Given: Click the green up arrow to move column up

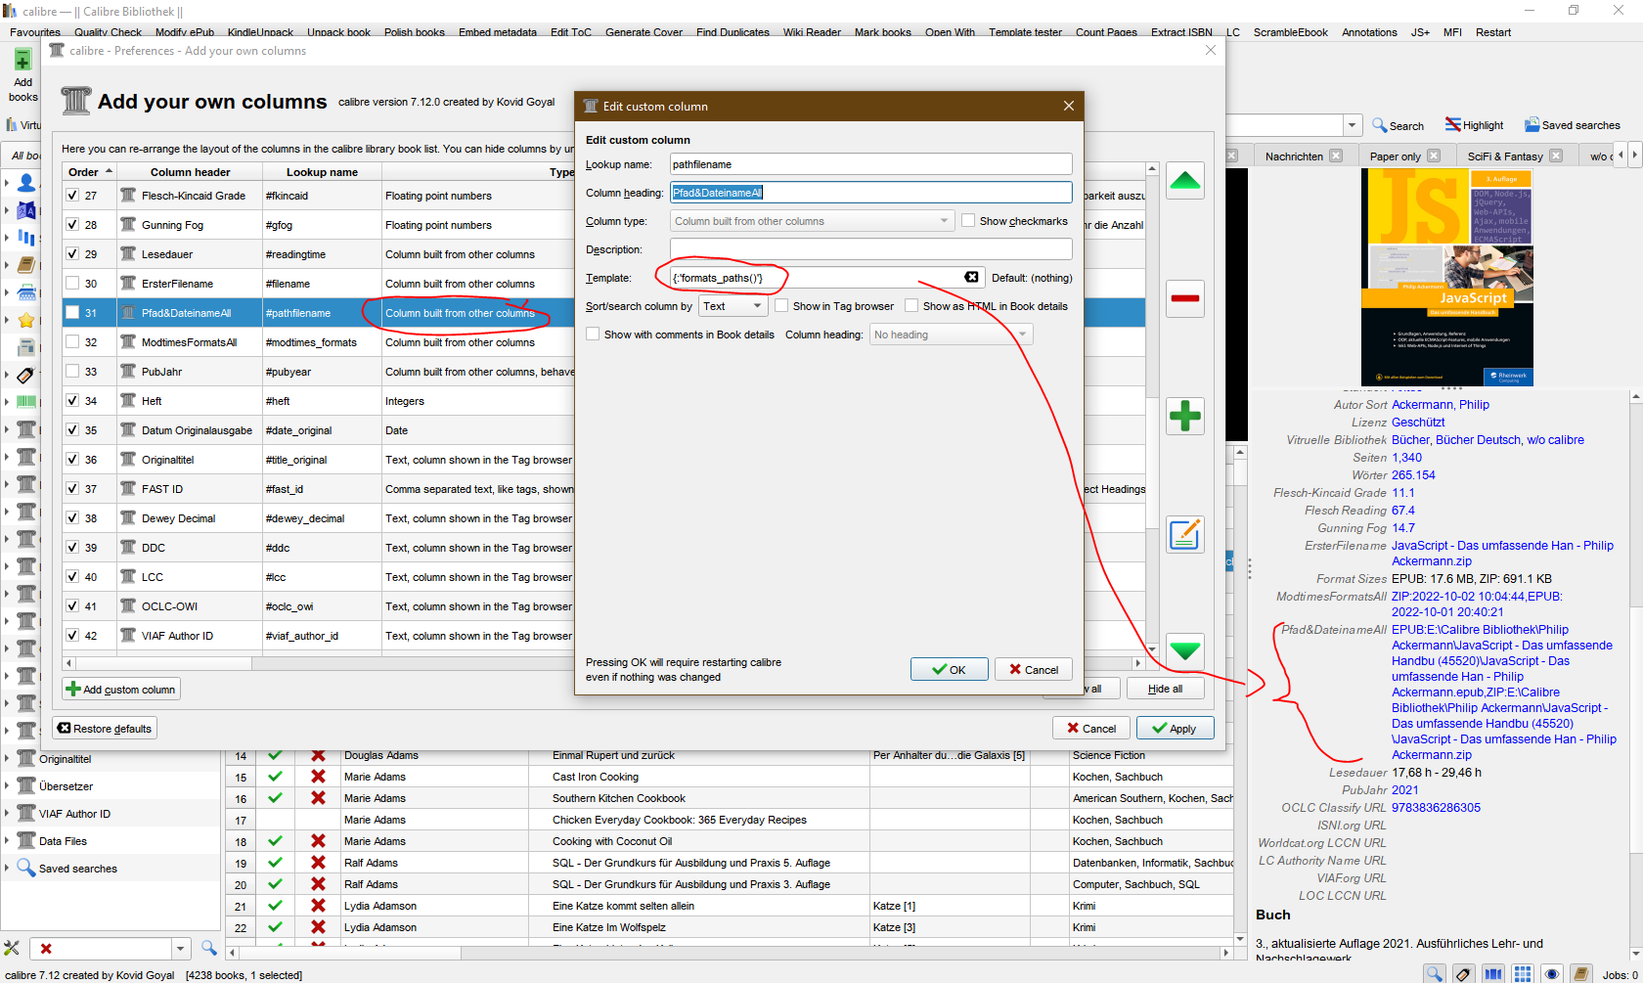Looking at the screenshot, I should (1184, 181).
